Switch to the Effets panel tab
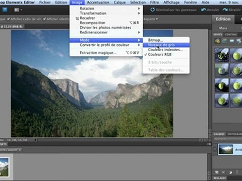 click(x=218, y=35)
